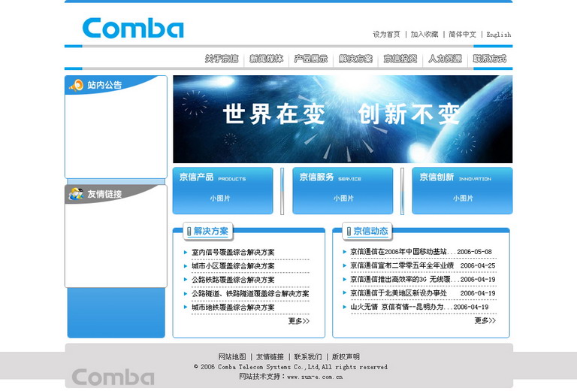The height and width of the screenshot is (391, 577).
Task: Click the Comba logo in the header
Action: point(133,28)
